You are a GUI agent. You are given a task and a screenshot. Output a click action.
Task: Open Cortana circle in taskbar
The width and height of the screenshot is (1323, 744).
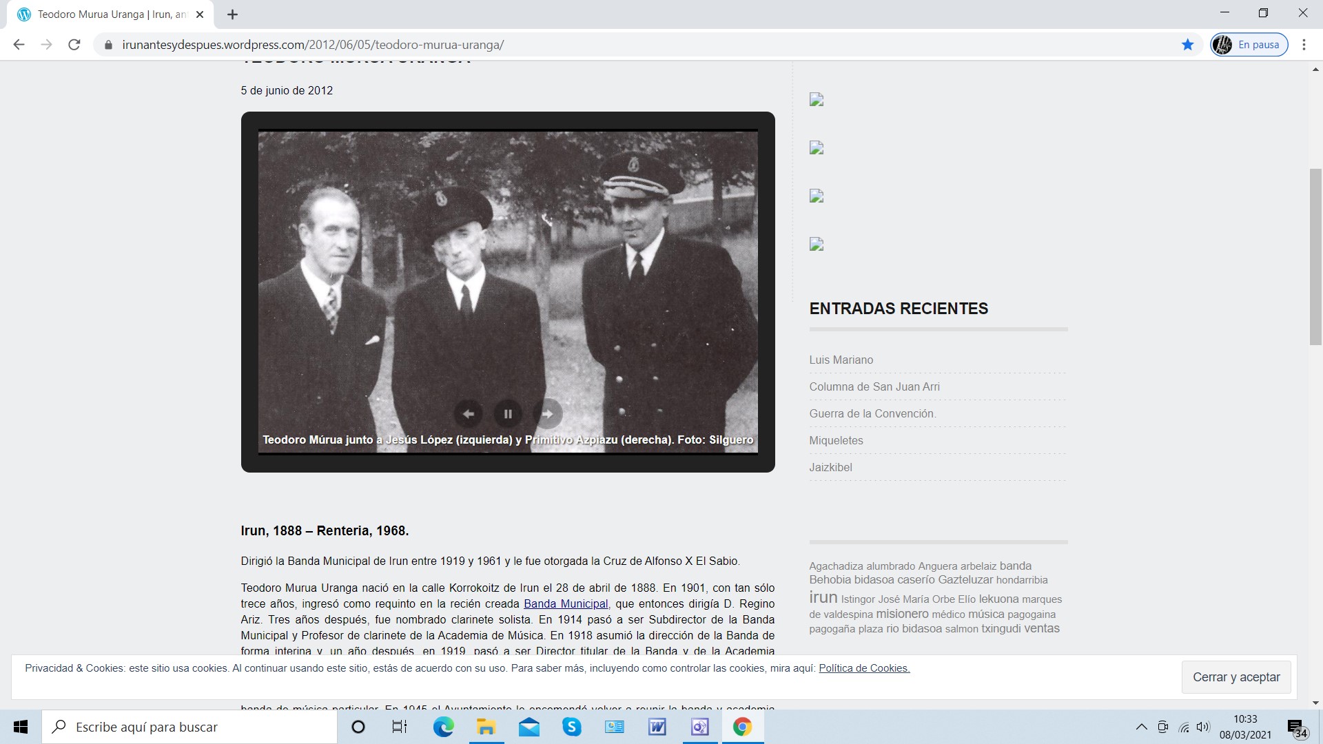[x=358, y=727]
